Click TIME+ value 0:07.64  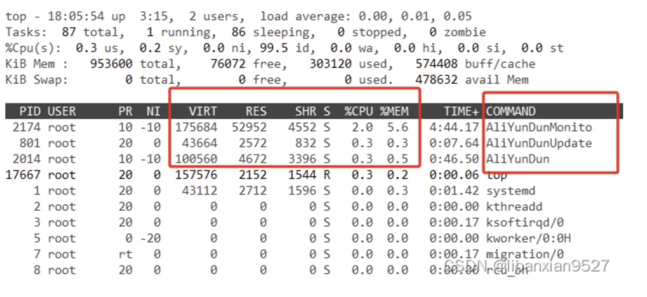454,143
